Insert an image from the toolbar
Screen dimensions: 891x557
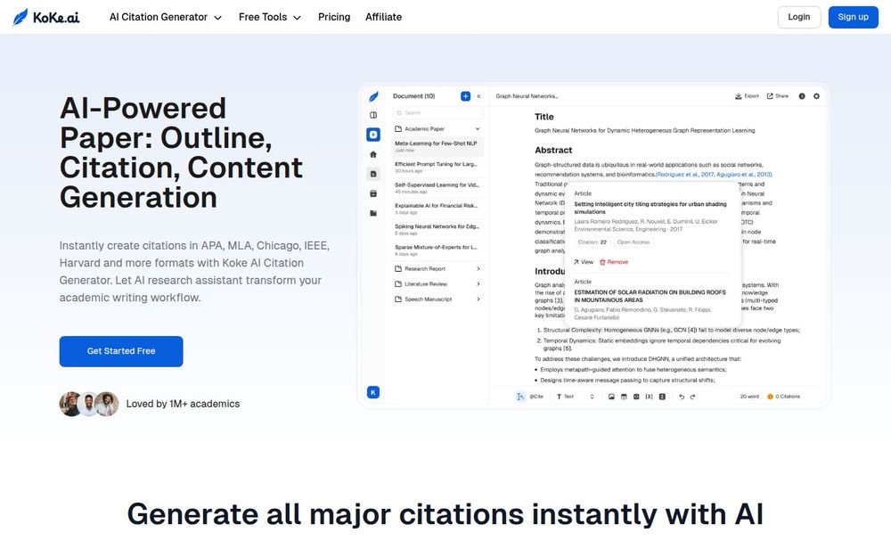tap(611, 397)
